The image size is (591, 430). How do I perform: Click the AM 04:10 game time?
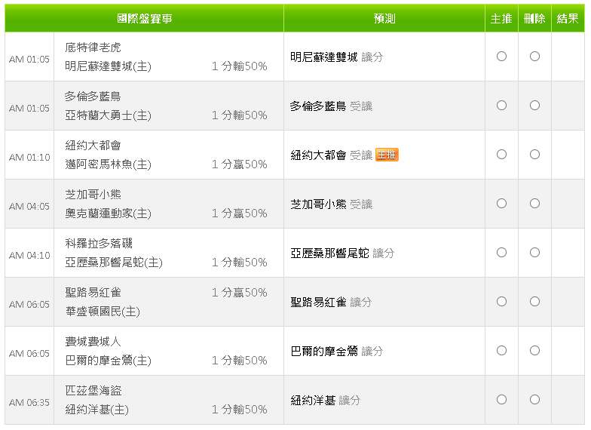[29, 255]
